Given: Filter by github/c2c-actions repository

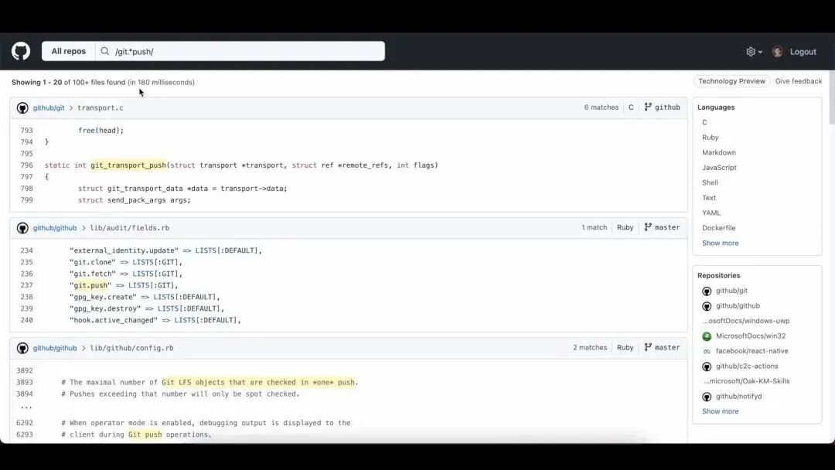Looking at the screenshot, I should [747, 366].
